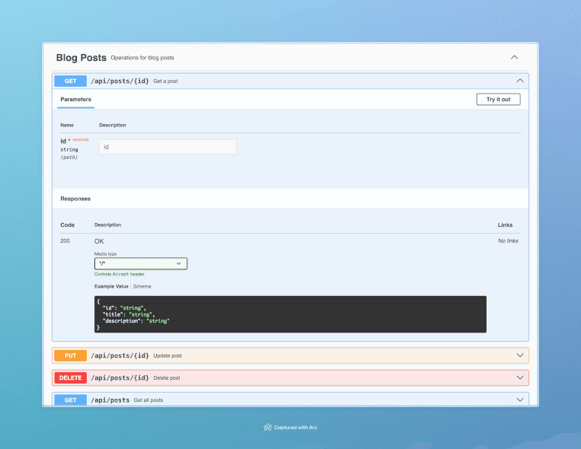Viewport: 581px width, 449px height.
Task: Click the Controls Accept header note
Action: pyautogui.click(x=120, y=274)
